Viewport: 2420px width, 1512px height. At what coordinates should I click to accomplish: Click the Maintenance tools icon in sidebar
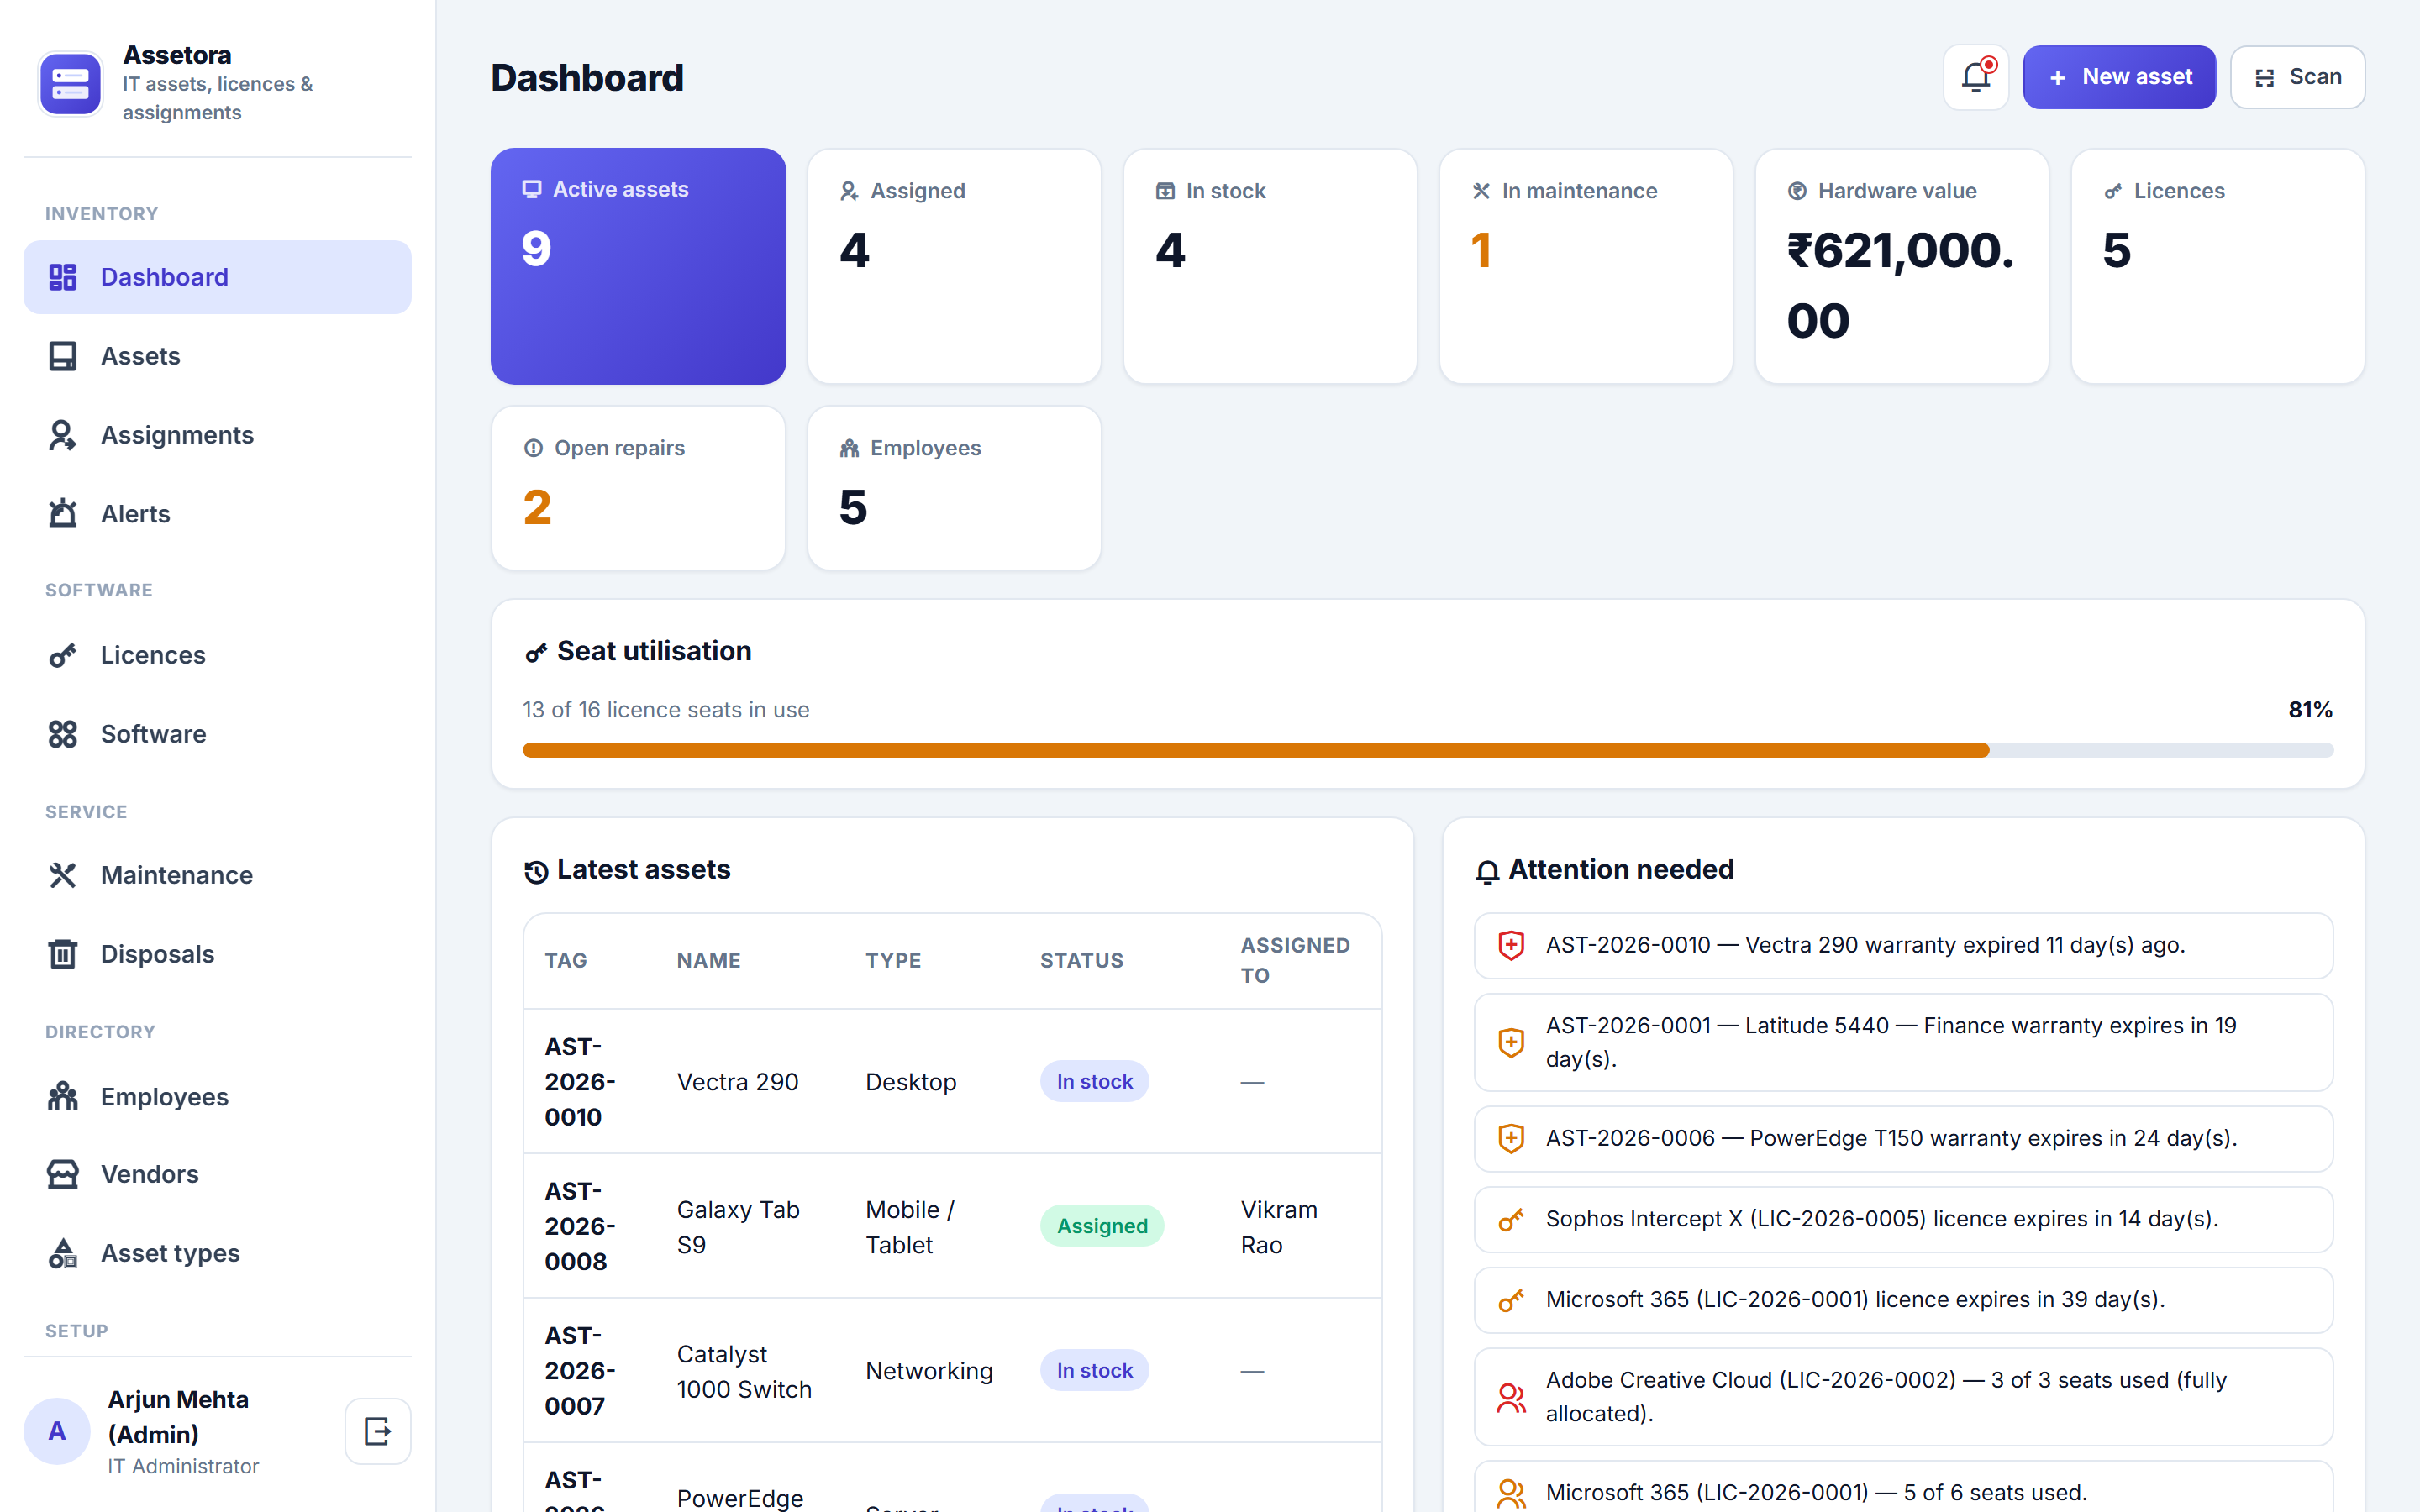pyautogui.click(x=63, y=875)
